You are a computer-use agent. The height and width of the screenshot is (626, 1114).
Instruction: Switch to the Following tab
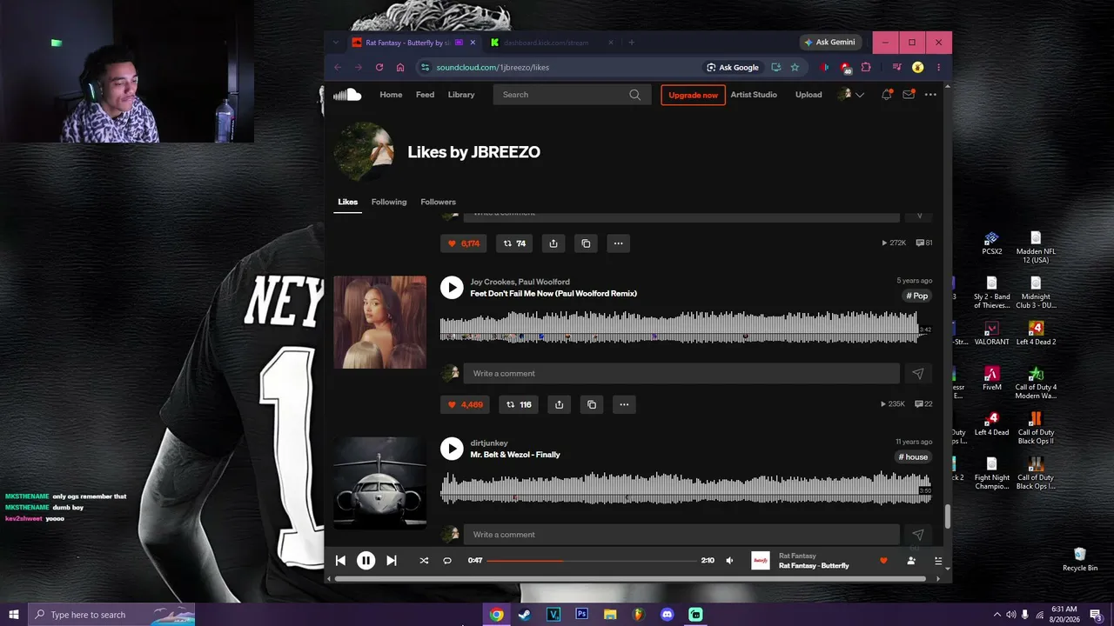[389, 202]
